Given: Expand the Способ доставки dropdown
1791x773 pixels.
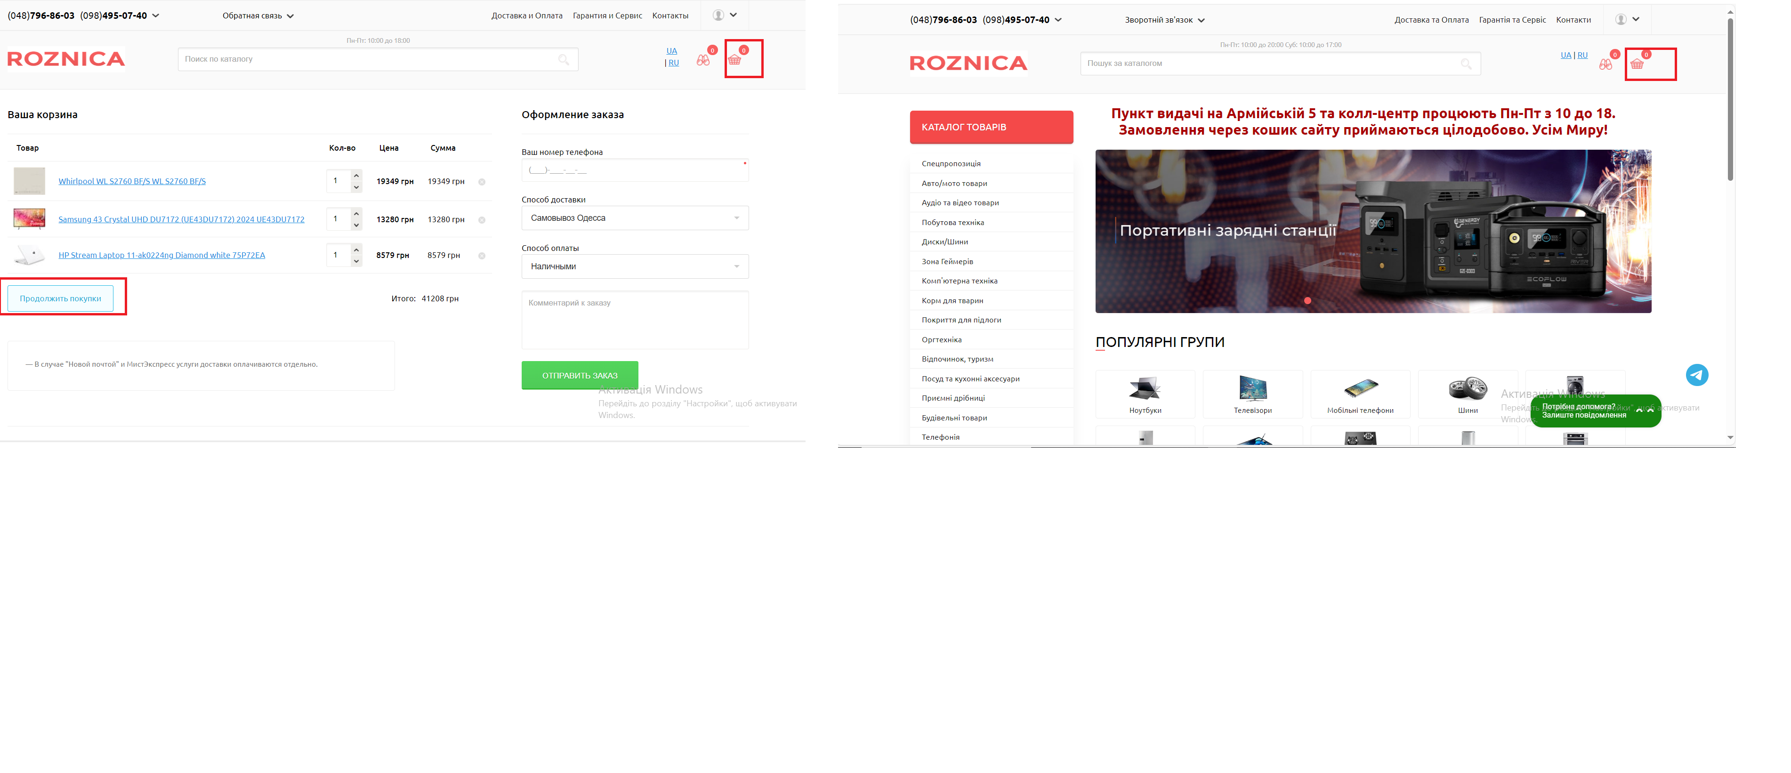Looking at the screenshot, I should click(x=635, y=218).
